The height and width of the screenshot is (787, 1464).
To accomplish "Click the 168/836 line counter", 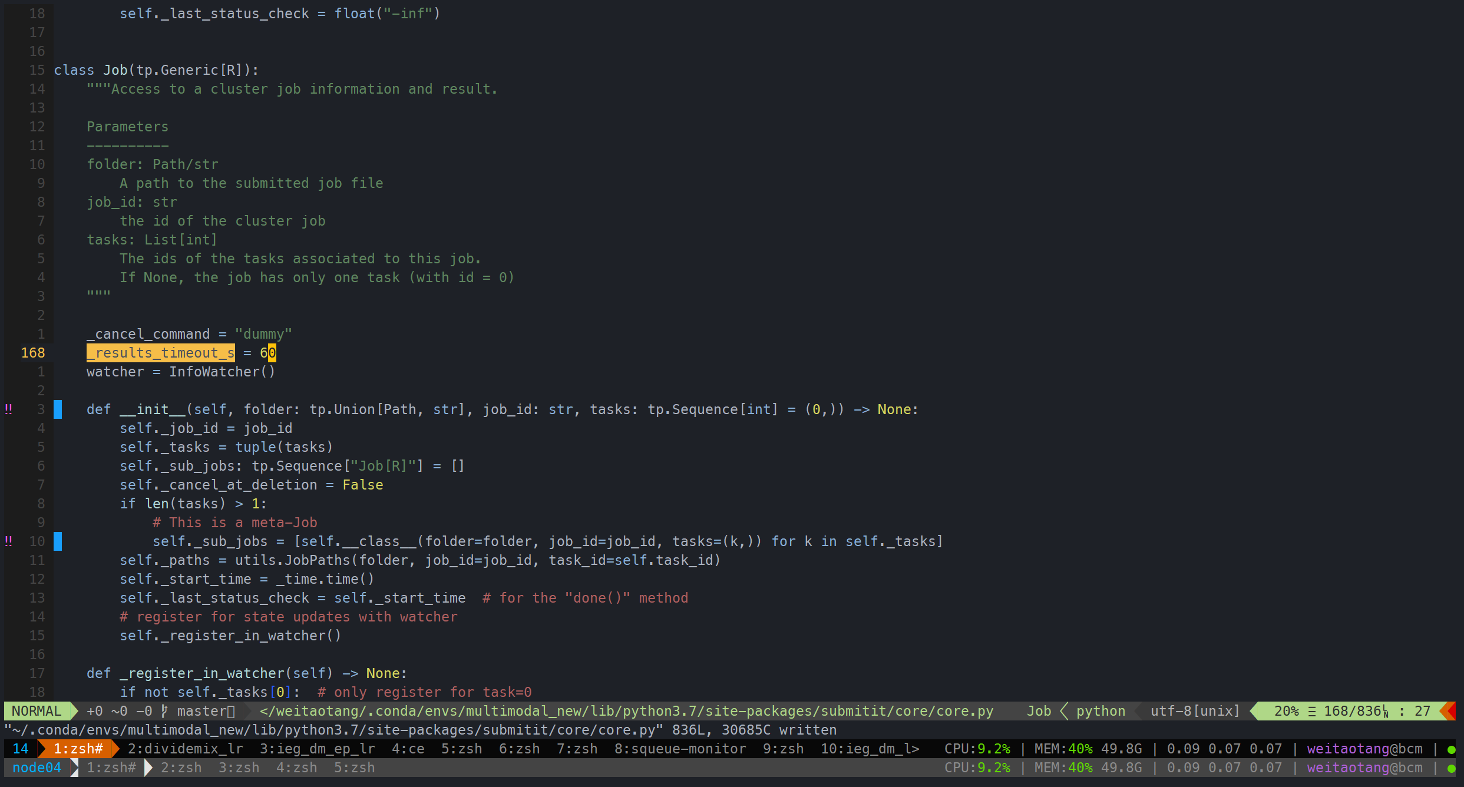I will tap(1356, 711).
